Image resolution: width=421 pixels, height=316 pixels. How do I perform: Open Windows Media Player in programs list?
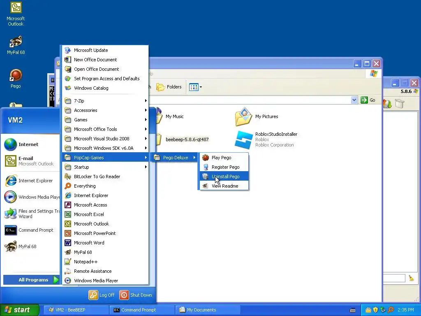(x=105, y=281)
